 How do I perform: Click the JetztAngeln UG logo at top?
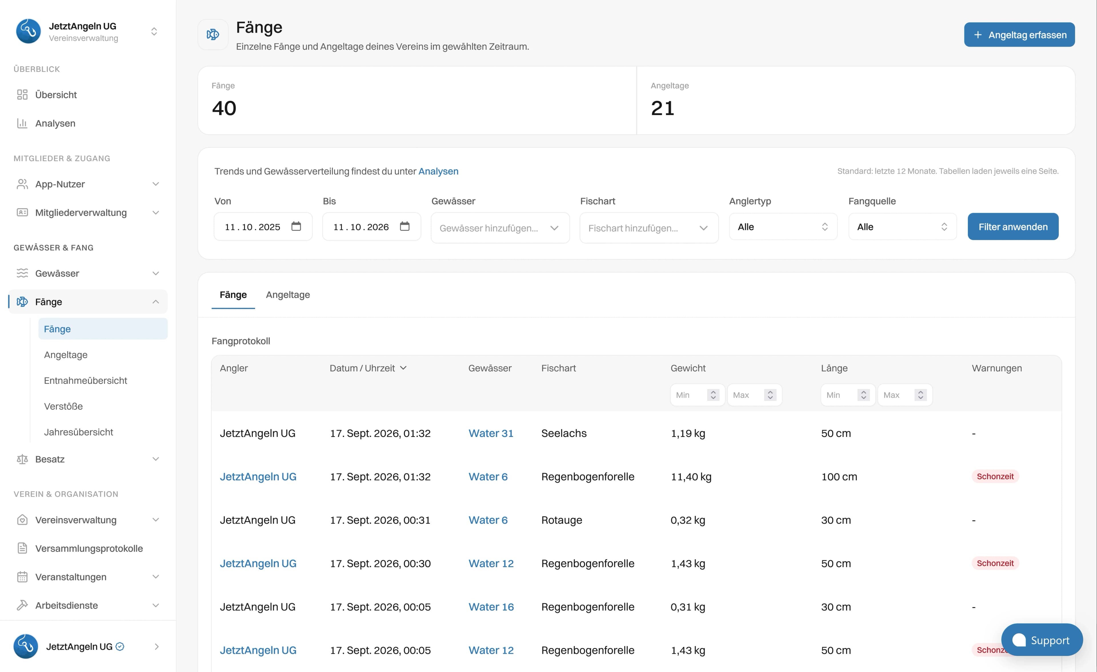click(29, 31)
